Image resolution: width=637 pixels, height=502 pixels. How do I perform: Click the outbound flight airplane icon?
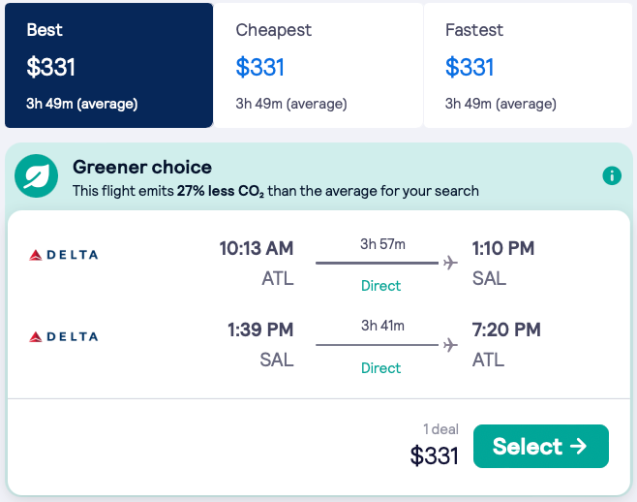(450, 263)
